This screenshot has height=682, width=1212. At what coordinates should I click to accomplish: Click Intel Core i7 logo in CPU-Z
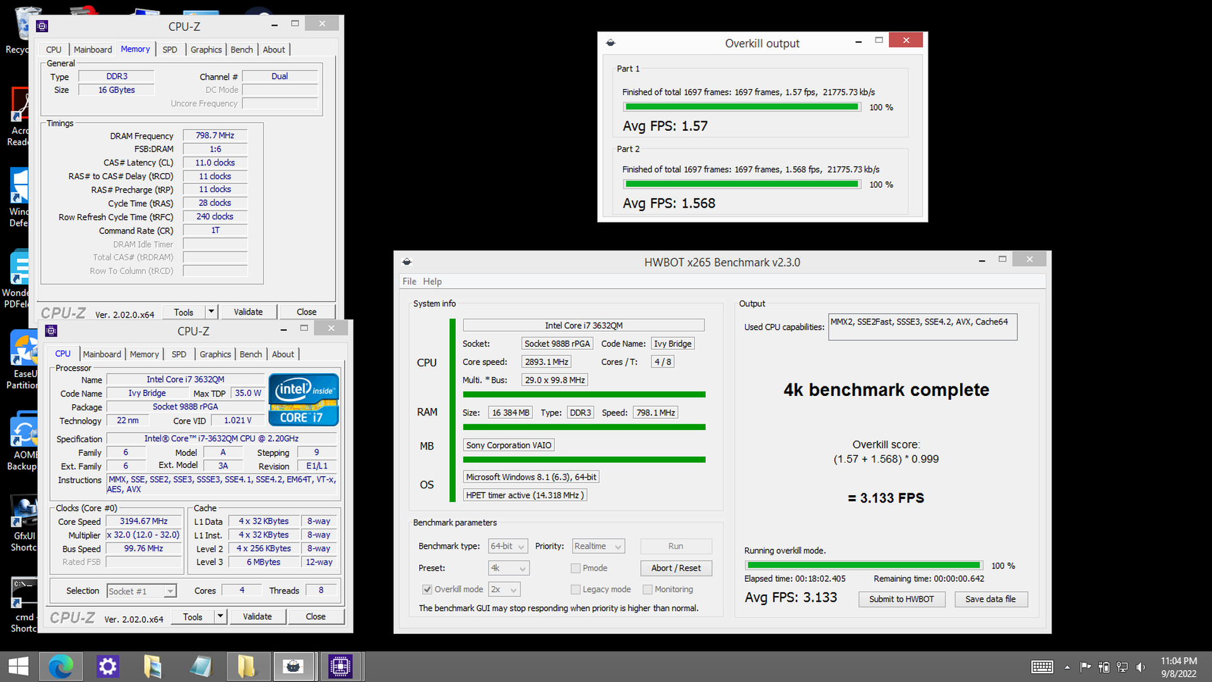[x=304, y=400]
